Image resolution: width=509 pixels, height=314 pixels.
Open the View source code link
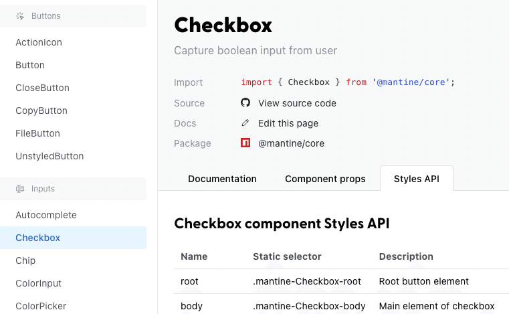pyautogui.click(x=297, y=103)
